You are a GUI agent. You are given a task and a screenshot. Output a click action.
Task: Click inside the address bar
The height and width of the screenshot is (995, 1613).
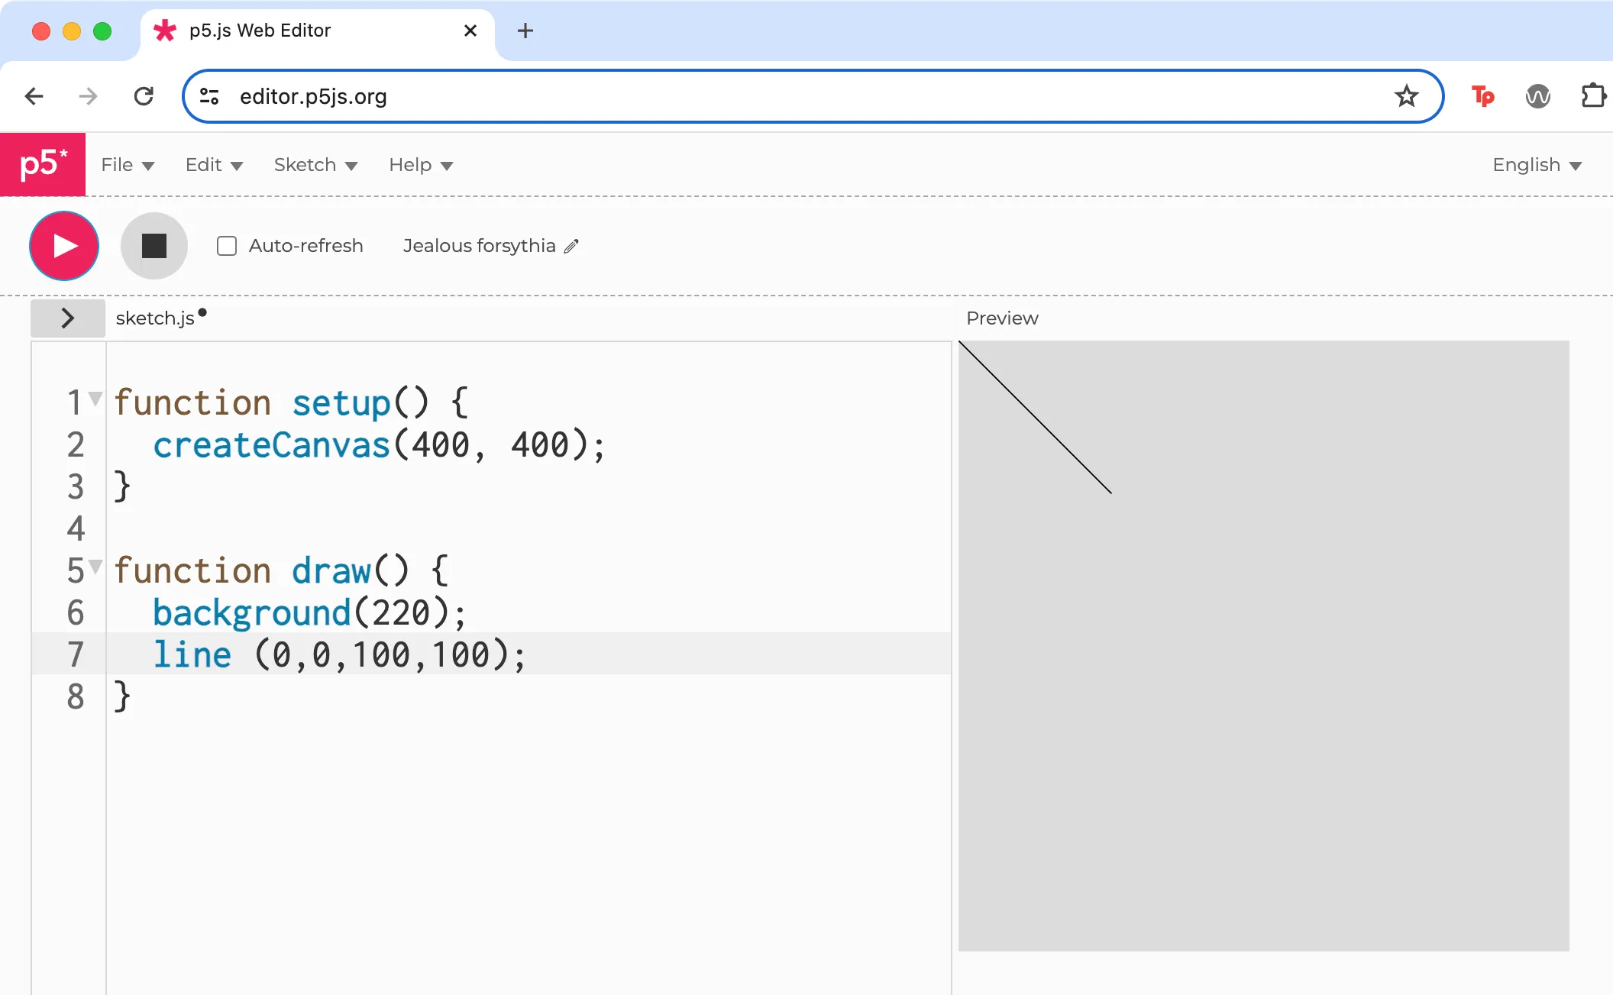(535, 95)
